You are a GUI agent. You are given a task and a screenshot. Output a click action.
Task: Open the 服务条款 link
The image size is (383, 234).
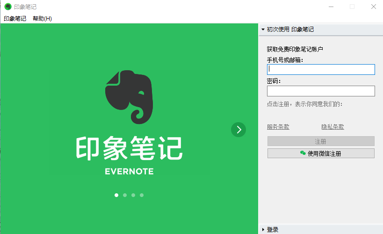(x=278, y=127)
